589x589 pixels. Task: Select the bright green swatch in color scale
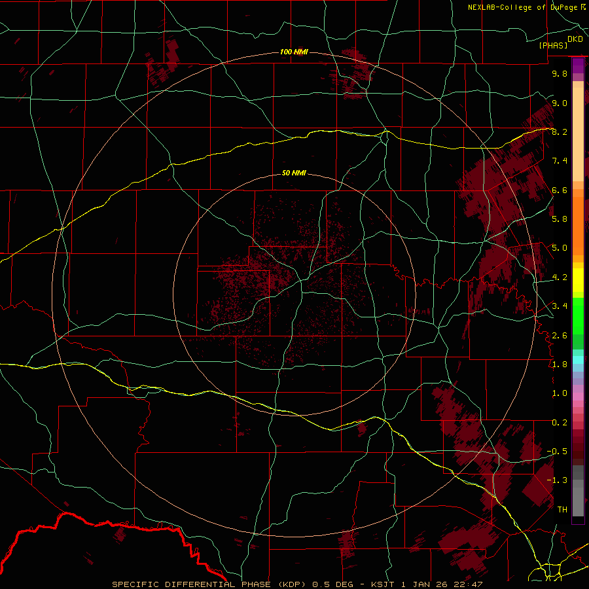click(578, 316)
